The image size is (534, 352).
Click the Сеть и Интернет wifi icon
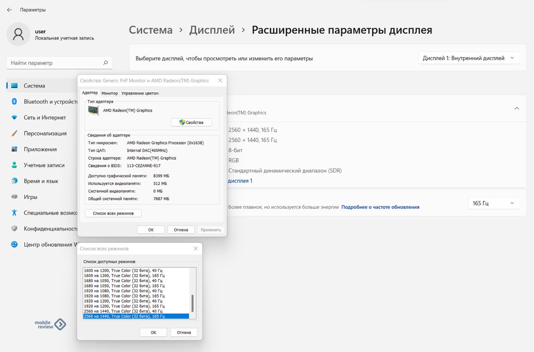pyautogui.click(x=14, y=117)
